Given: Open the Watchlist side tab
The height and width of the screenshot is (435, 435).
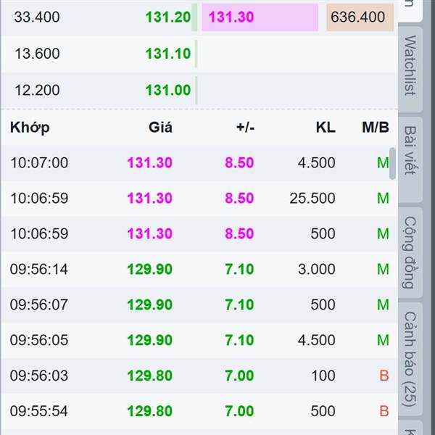Looking at the screenshot, I should point(410,65).
